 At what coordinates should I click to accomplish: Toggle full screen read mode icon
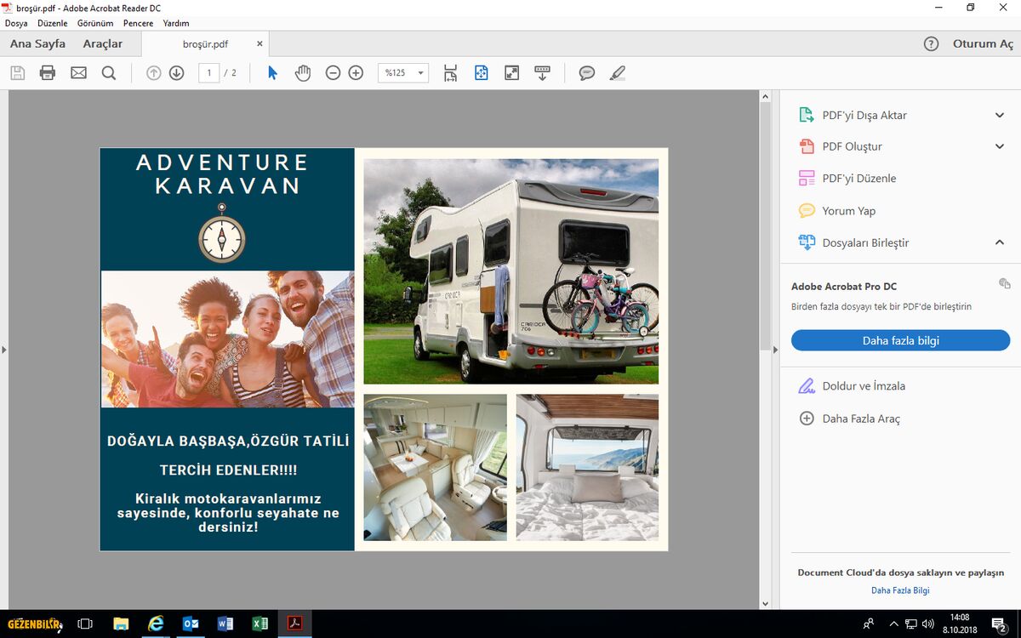(511, 73)
